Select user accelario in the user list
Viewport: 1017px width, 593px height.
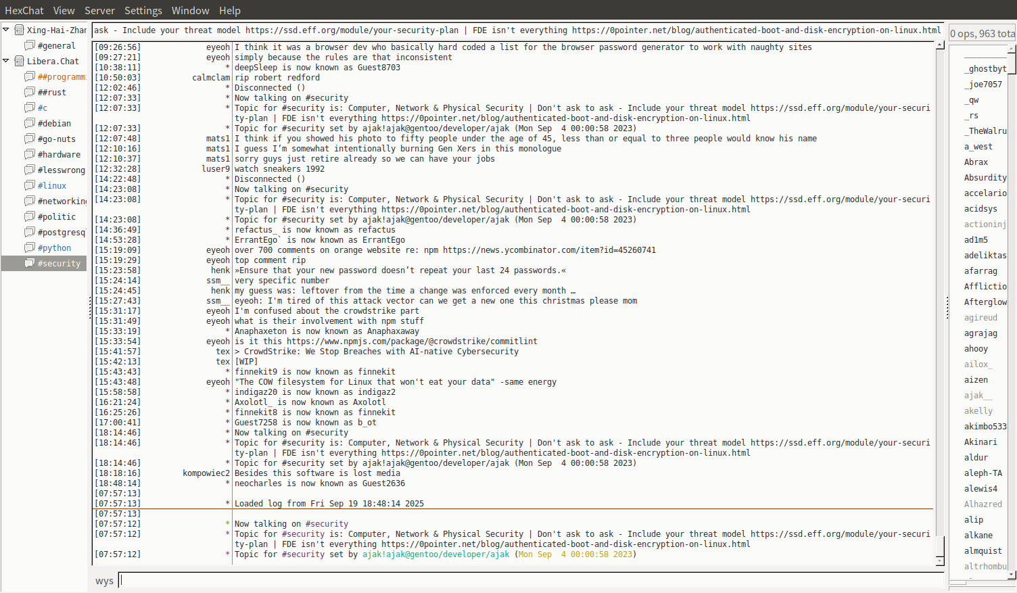[985, 193]
